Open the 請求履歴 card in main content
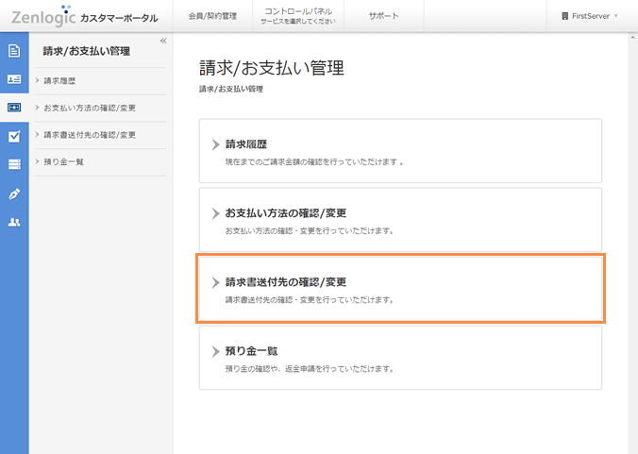The image size is (638, 454). tap(400, 151)
